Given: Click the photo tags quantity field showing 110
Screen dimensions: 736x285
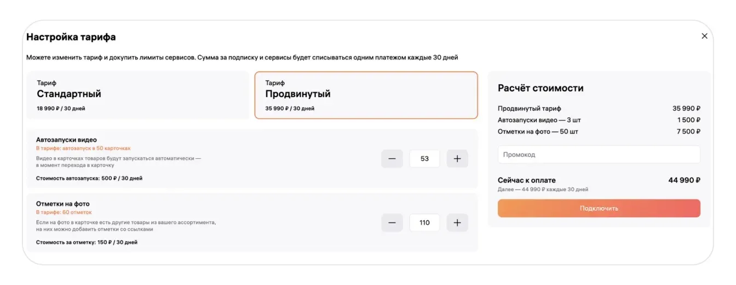Looking at the screenshot, I should 424,223.
